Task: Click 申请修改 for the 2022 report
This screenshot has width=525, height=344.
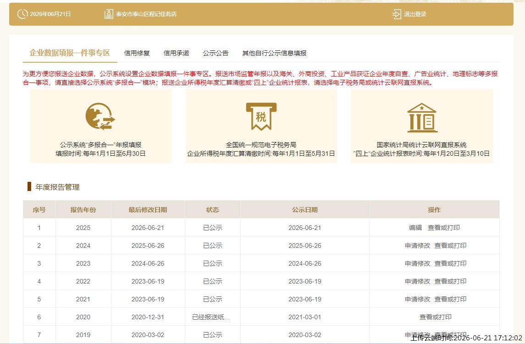Action: tap(418, 281)
